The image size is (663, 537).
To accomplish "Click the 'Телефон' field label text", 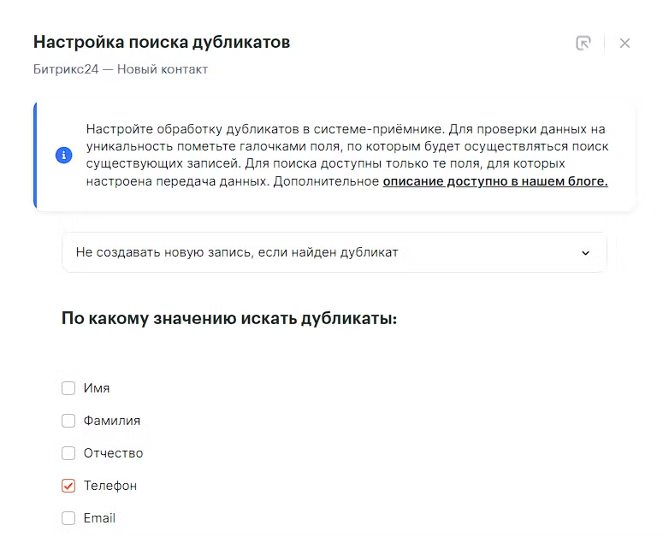I will point(110,486).
